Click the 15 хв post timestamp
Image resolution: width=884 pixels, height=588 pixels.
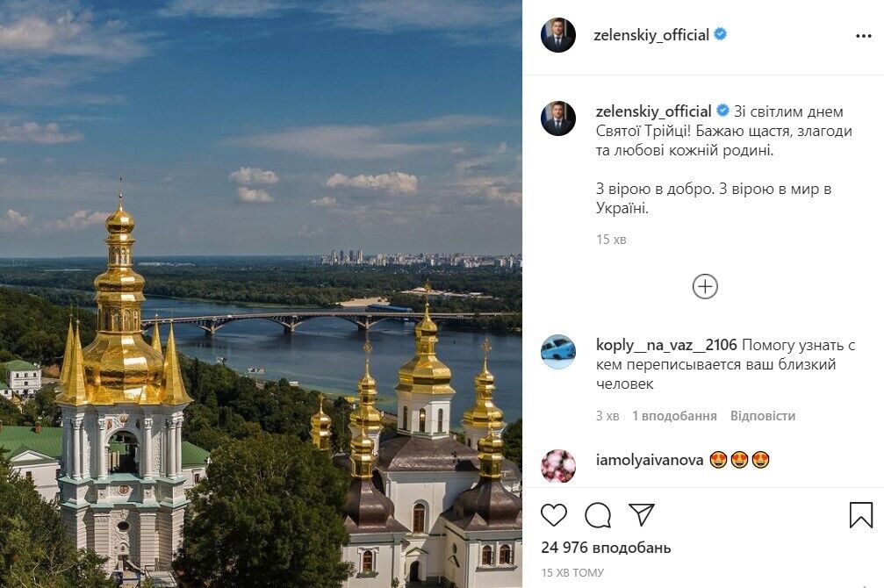(612, 238)
